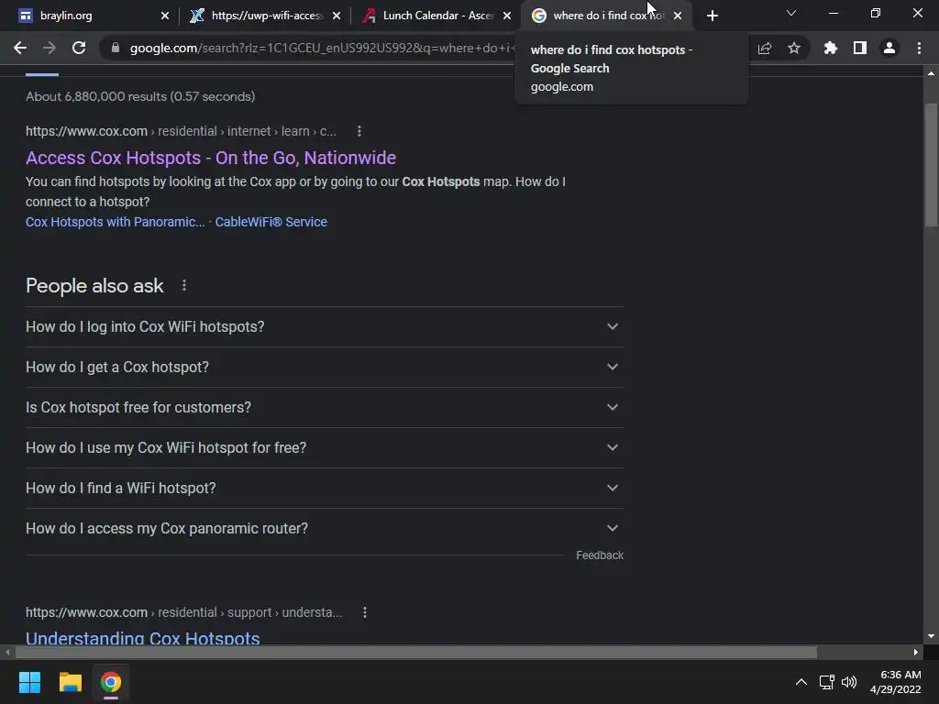Bookmark this tab with the star icon
This screenshot has width=939, height=704.
pos(794,48)
